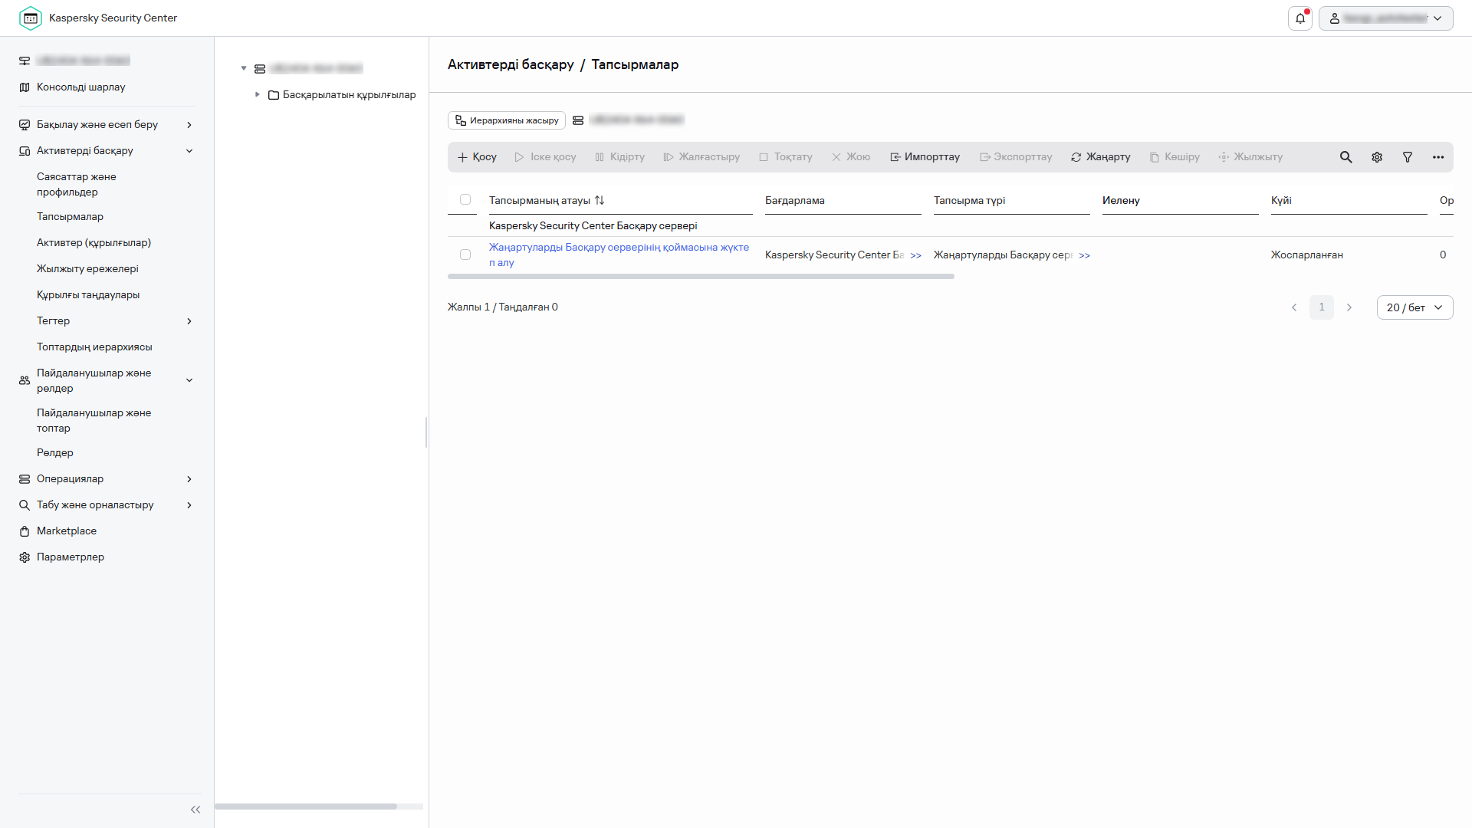Click the table horizontal scrollbar

[701, 277]
